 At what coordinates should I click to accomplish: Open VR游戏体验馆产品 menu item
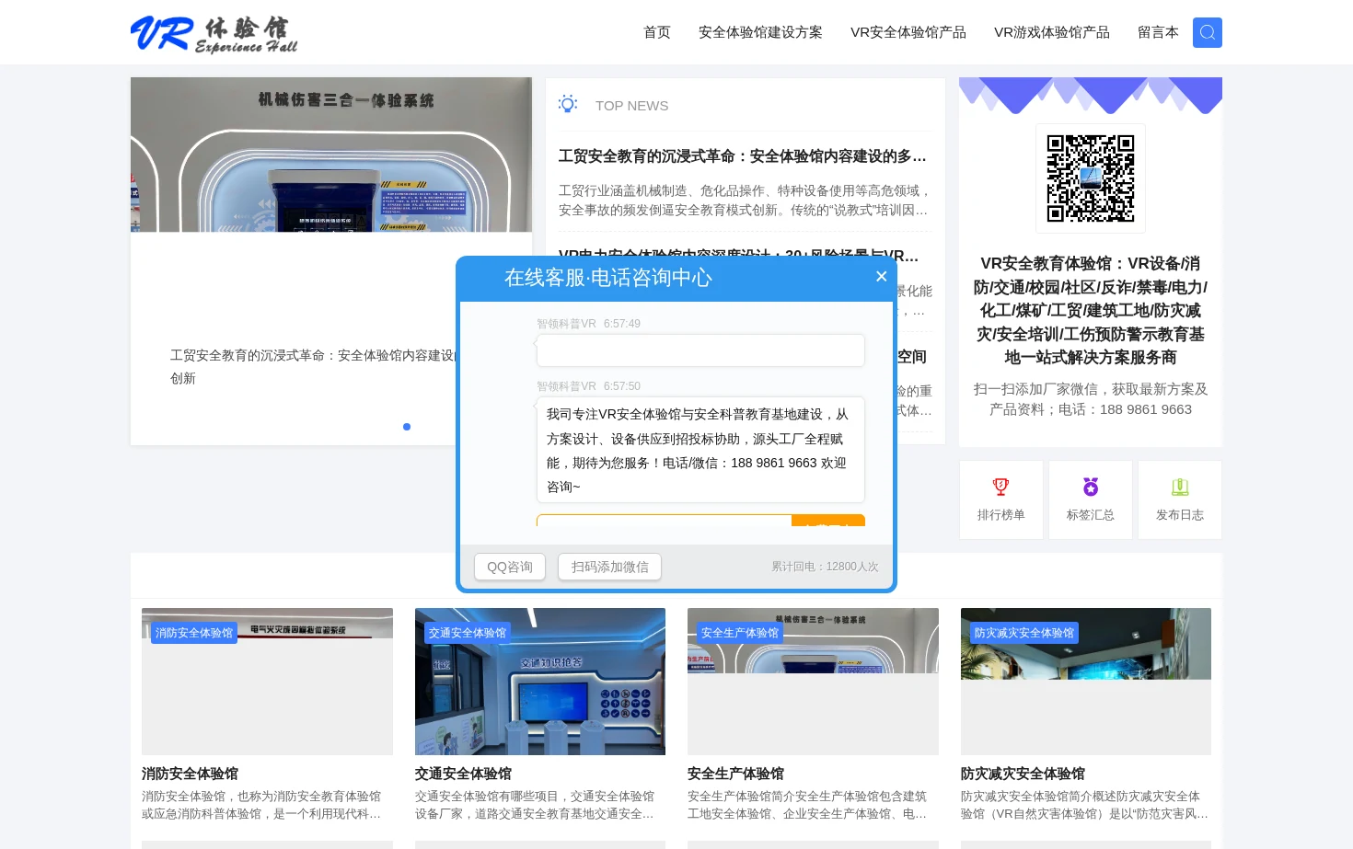(x=1052, y=32)
